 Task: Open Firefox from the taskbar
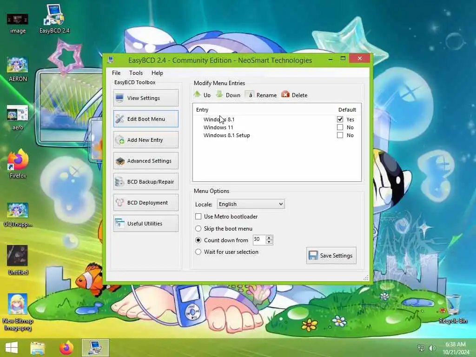pyautogui.click(x=66, y=348)
